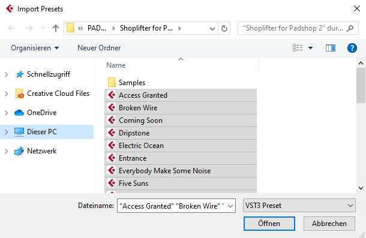Expand the Dieser PC tree node
This screenshot has width=366, height=238.
pyautogui.click(x=7, y=132)
